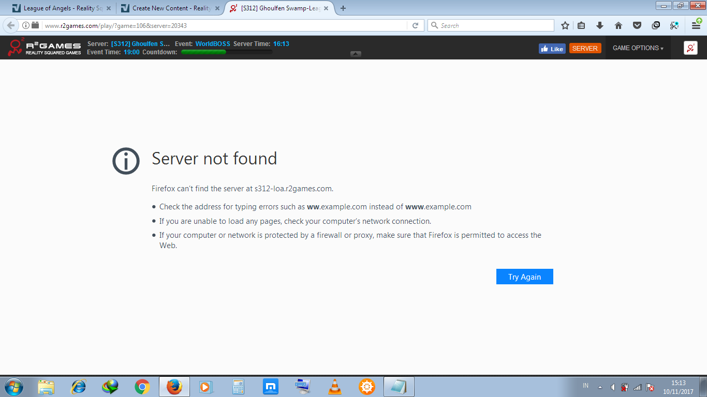
Task: Open the Firefox hamburger menu
Action: point(697,25)
